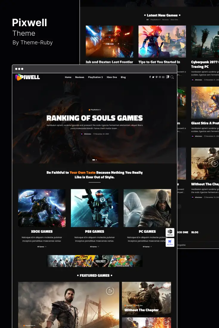Open the Giant Stirs creature thumbnail
This screenshot has width=219, height=328.
[205, 102]
